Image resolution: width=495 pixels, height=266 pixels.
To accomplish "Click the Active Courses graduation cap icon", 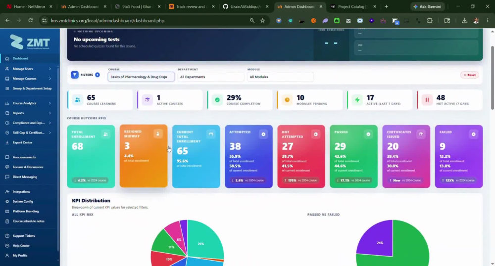I will 147,100.
